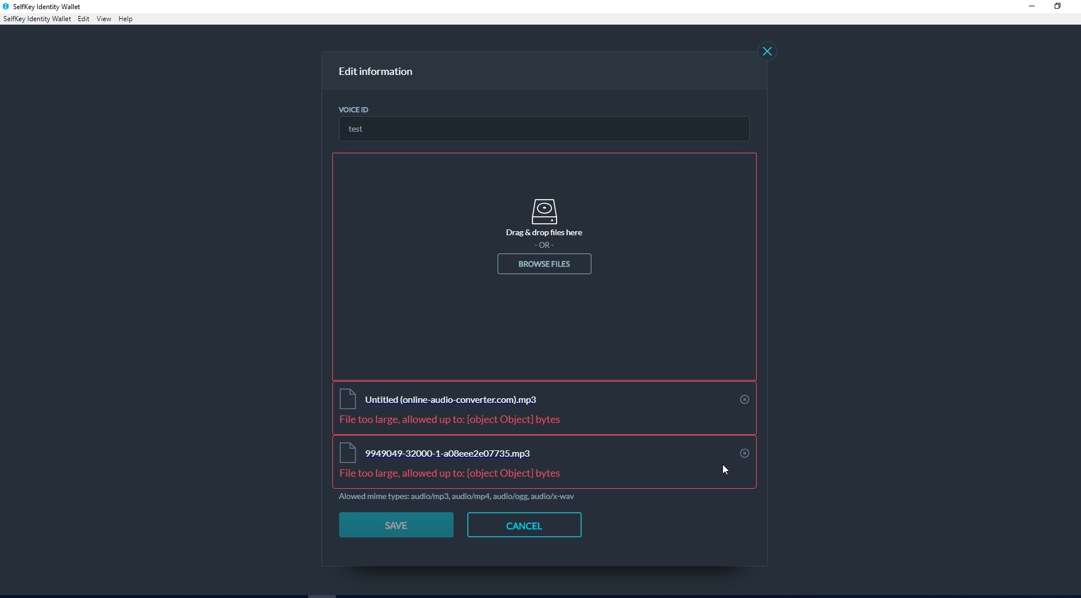Click the error message under Untitled mp3
1081x598 pixels.
(450, 419)
